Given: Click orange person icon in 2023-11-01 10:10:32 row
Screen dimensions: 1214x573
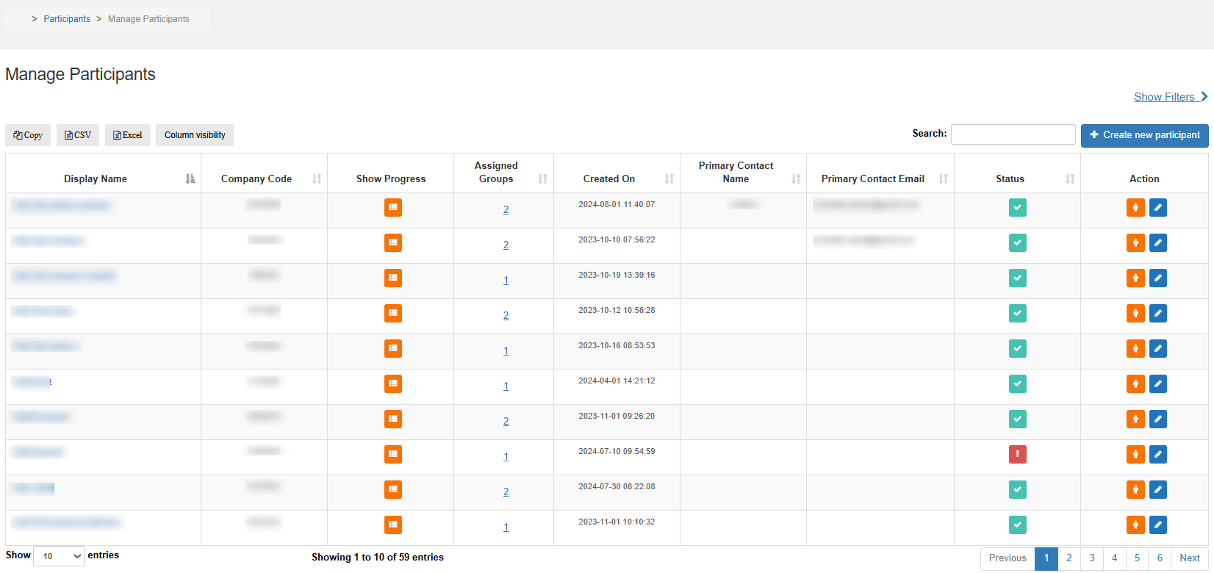Looking at the screenshot, I should click(x=1135, y=525).
